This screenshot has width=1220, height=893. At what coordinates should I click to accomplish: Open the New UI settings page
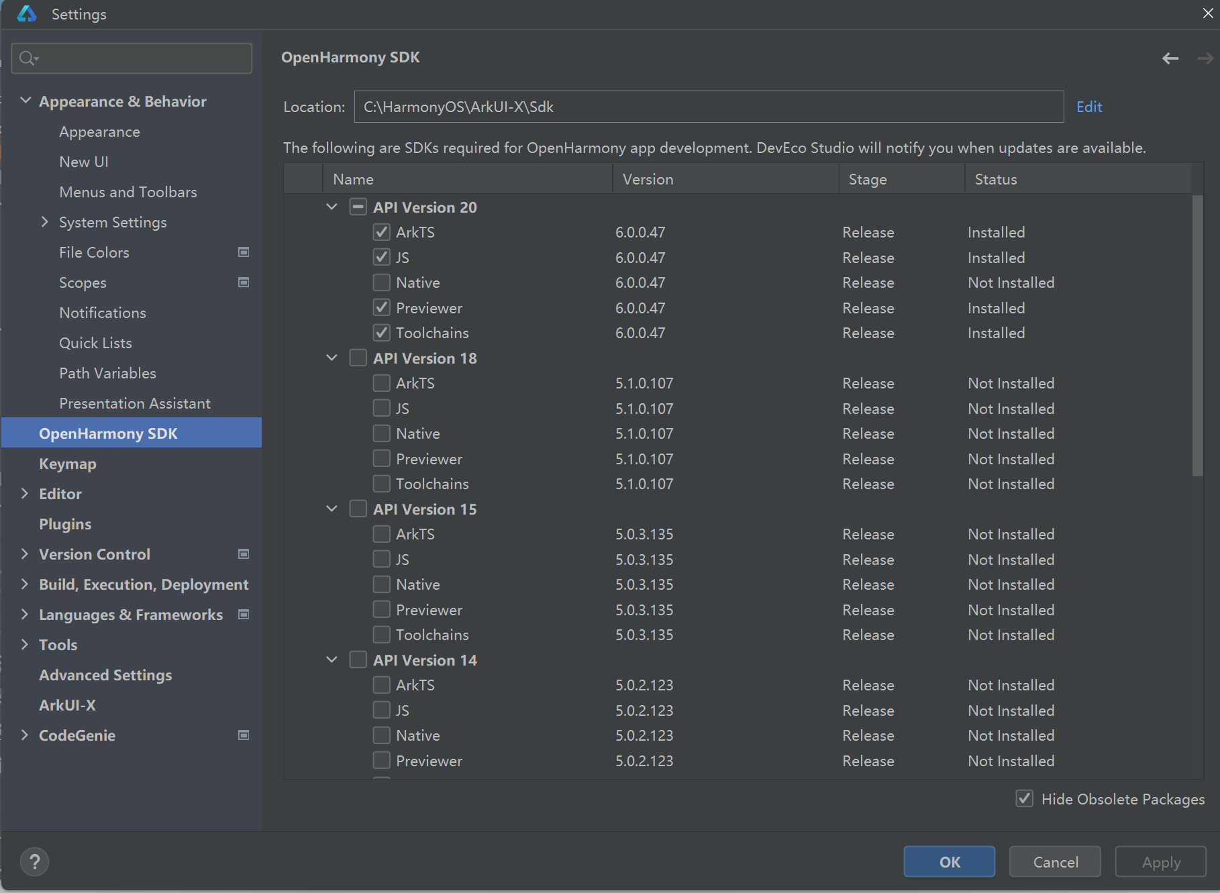(x=84, y=162)
